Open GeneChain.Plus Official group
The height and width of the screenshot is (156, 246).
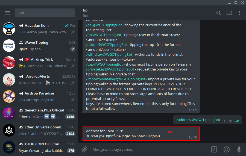coord(39,113)
